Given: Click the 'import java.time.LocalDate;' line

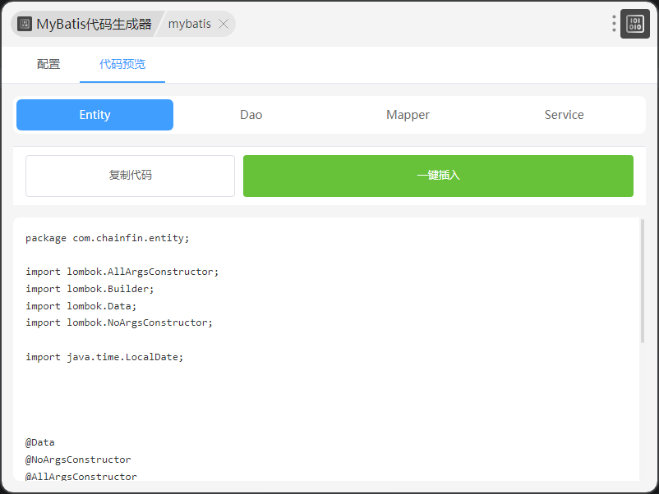Looking at the screenshot, I should tap(104, 357).
